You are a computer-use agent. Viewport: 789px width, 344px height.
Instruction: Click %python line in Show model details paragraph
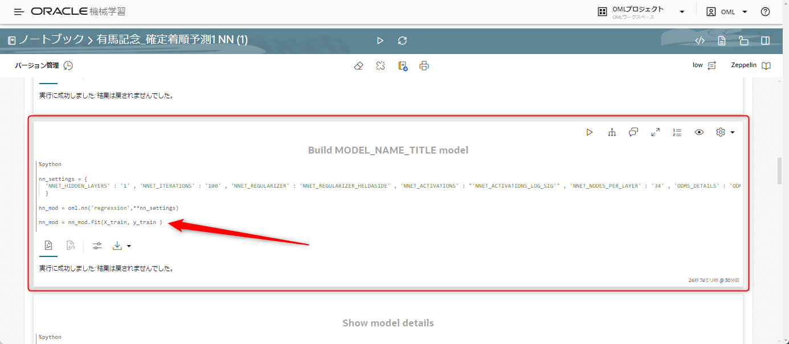[x=50, y=337]
